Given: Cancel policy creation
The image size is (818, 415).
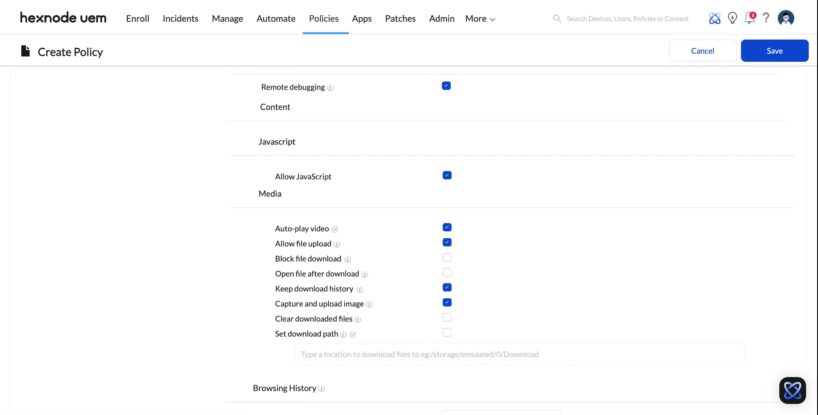Looking at the screenshot, I should 702,50.
